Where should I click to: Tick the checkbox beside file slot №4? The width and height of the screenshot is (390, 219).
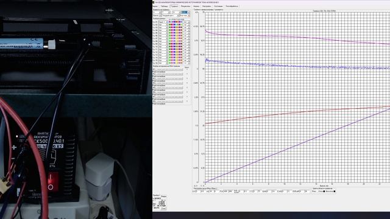tap(187, 83)
